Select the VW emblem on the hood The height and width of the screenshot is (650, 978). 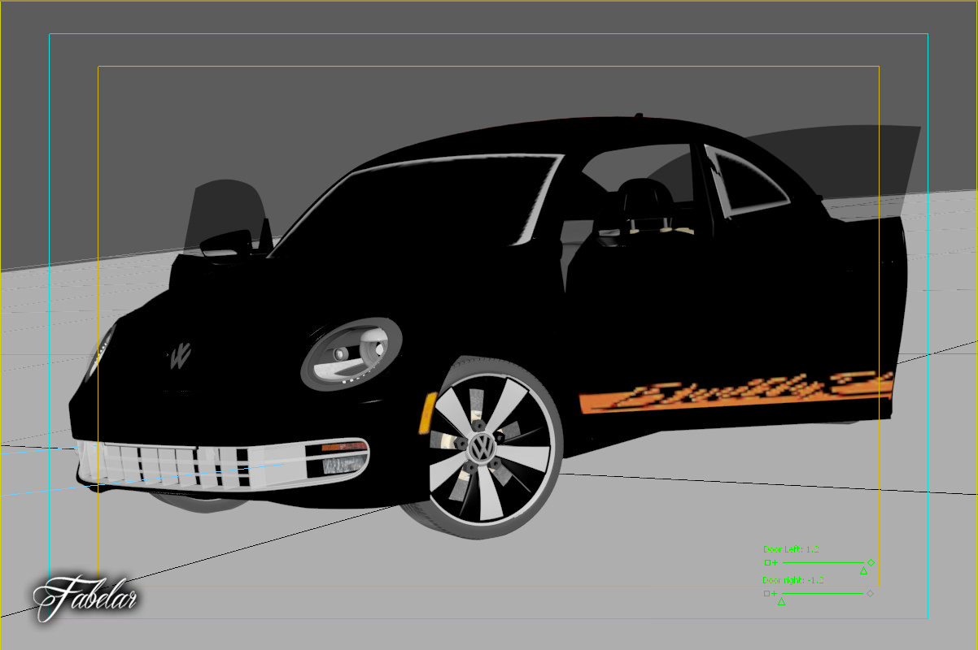click(180, 355)
